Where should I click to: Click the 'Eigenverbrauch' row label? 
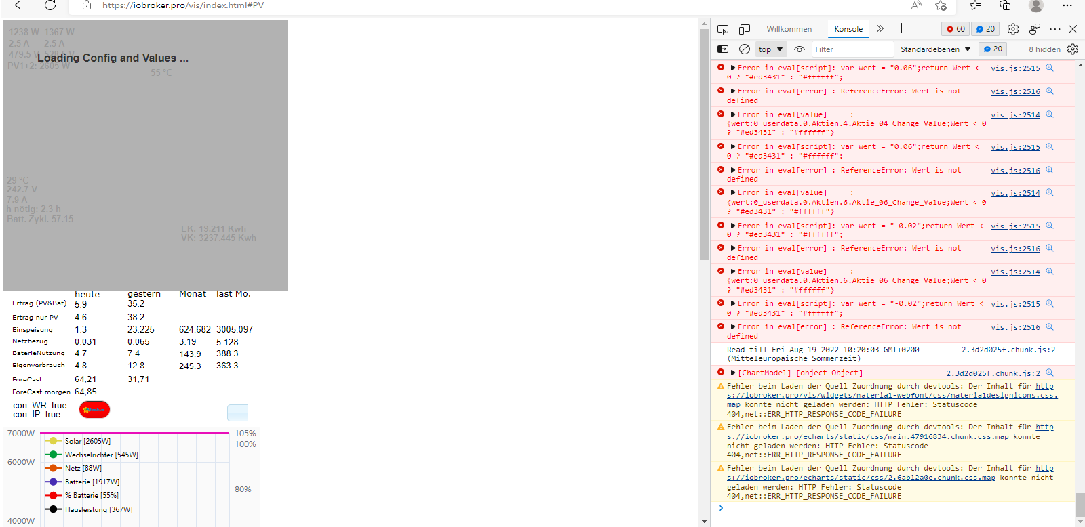click(x=39, y=365)
